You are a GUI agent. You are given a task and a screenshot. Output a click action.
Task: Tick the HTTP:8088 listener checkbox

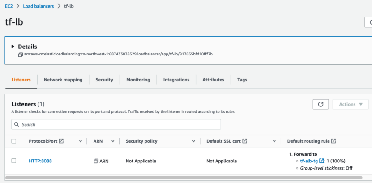pyautogui.click(x=14, y=161)
